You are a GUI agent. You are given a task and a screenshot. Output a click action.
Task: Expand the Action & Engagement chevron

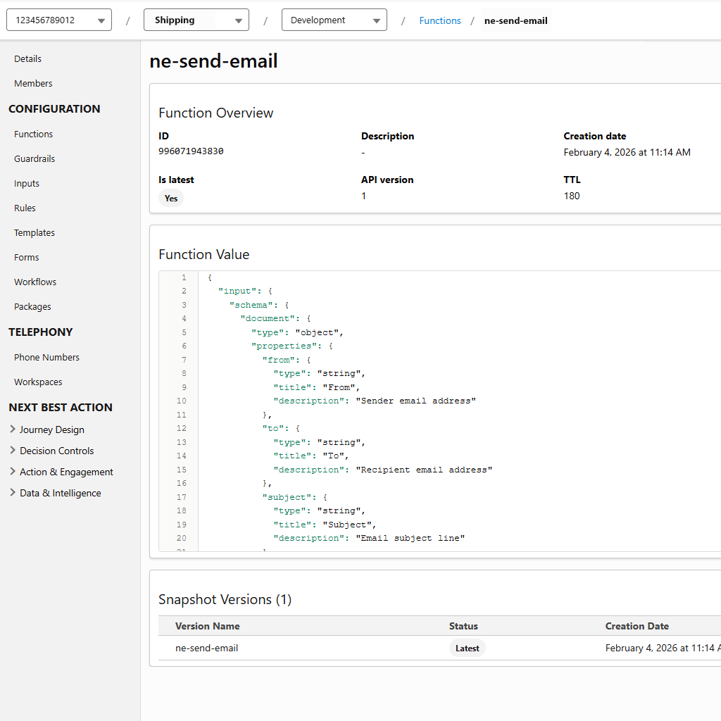[13, 472]
